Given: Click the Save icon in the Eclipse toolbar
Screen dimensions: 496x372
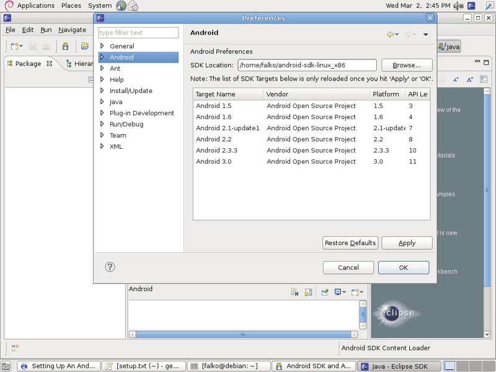Looking at the screenshot, I should [32, 46].
